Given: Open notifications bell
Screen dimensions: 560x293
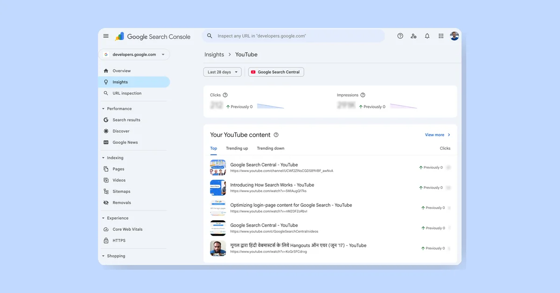Looking at the screenshot, I should (x=427, y=35).
